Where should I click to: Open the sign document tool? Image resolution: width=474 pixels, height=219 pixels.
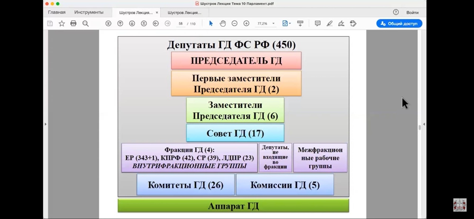pyautogui.click(x=341, y=23)
